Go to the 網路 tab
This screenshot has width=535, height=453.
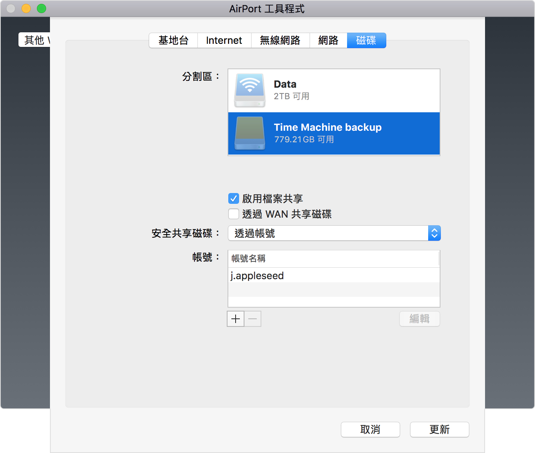(328, 40)
